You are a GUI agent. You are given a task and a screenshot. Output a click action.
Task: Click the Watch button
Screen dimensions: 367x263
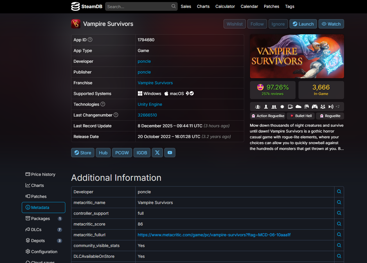tap(331, 24)
